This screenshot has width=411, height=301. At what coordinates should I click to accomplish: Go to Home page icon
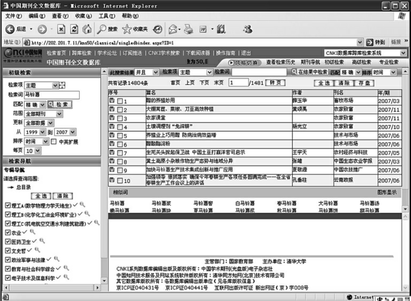tap(87, 29)
